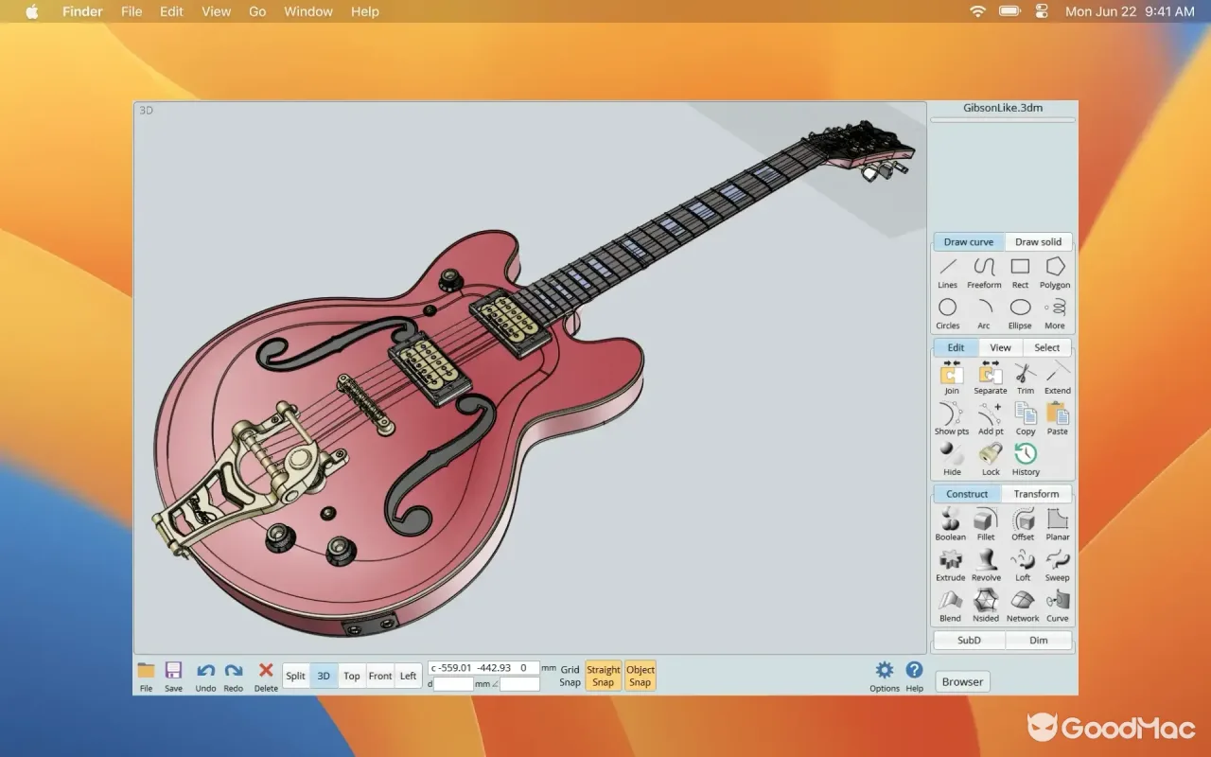Viewport: 1211px width, 757px height.
Task: Click the angle input field
Action: [x=519, y=683]
